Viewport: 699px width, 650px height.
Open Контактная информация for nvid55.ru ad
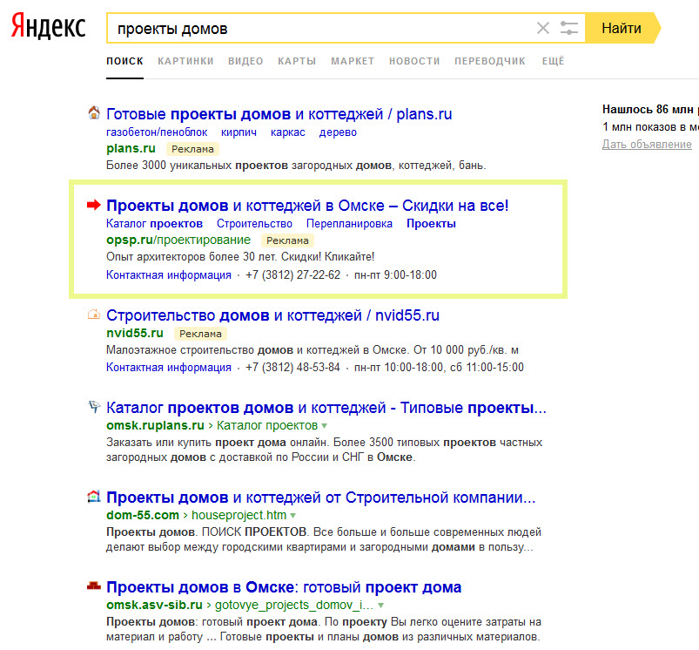point(169,367)
